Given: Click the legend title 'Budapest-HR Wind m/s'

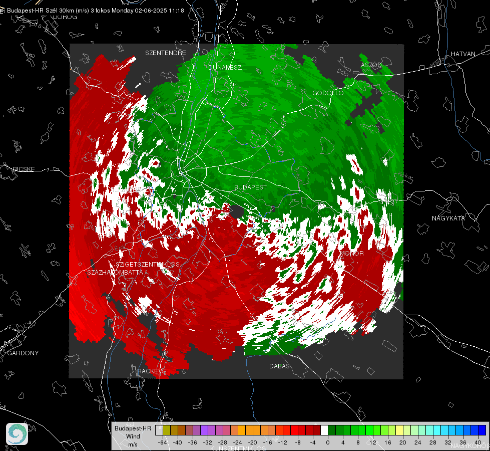Looking at the screenshot, I should (133, 436).
